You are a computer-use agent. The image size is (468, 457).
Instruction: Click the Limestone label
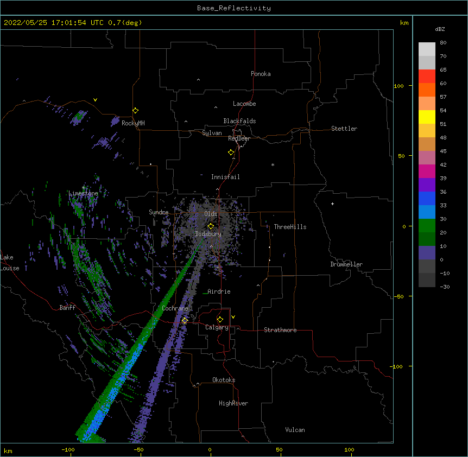[x=83, y=193]
